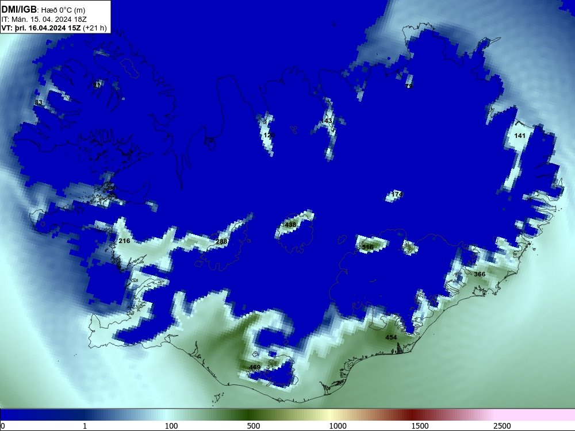The width and height of the screenshot is (575, 431).
Task: Click the '(+21 h)' forecast offset text
Action: pos(95,28)
